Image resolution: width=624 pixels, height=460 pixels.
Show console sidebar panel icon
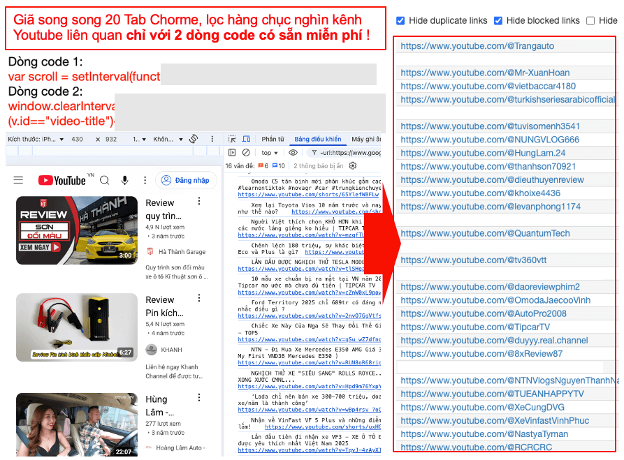(x=232, y=152)
